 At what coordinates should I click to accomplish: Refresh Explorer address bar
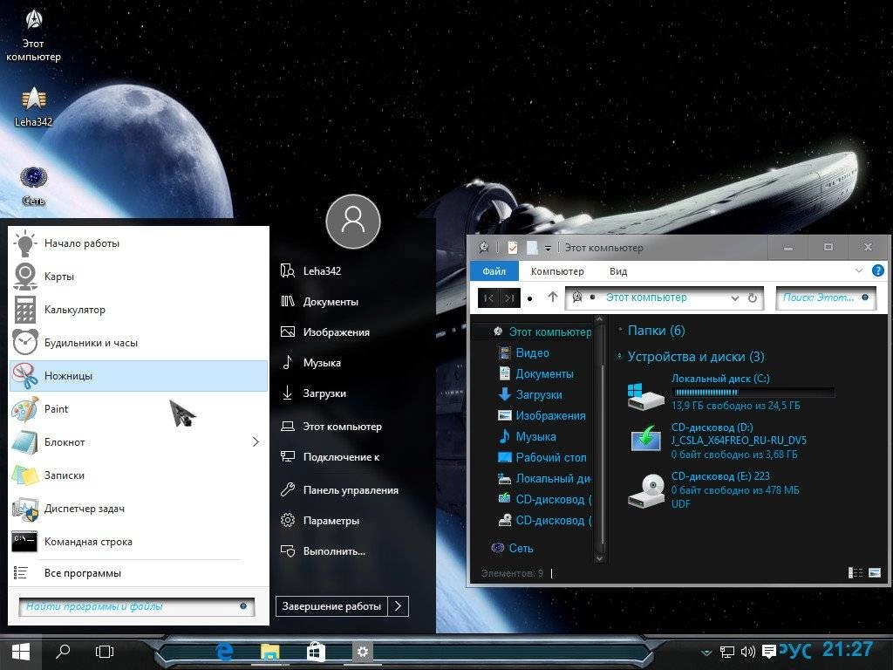coord(753,298)
